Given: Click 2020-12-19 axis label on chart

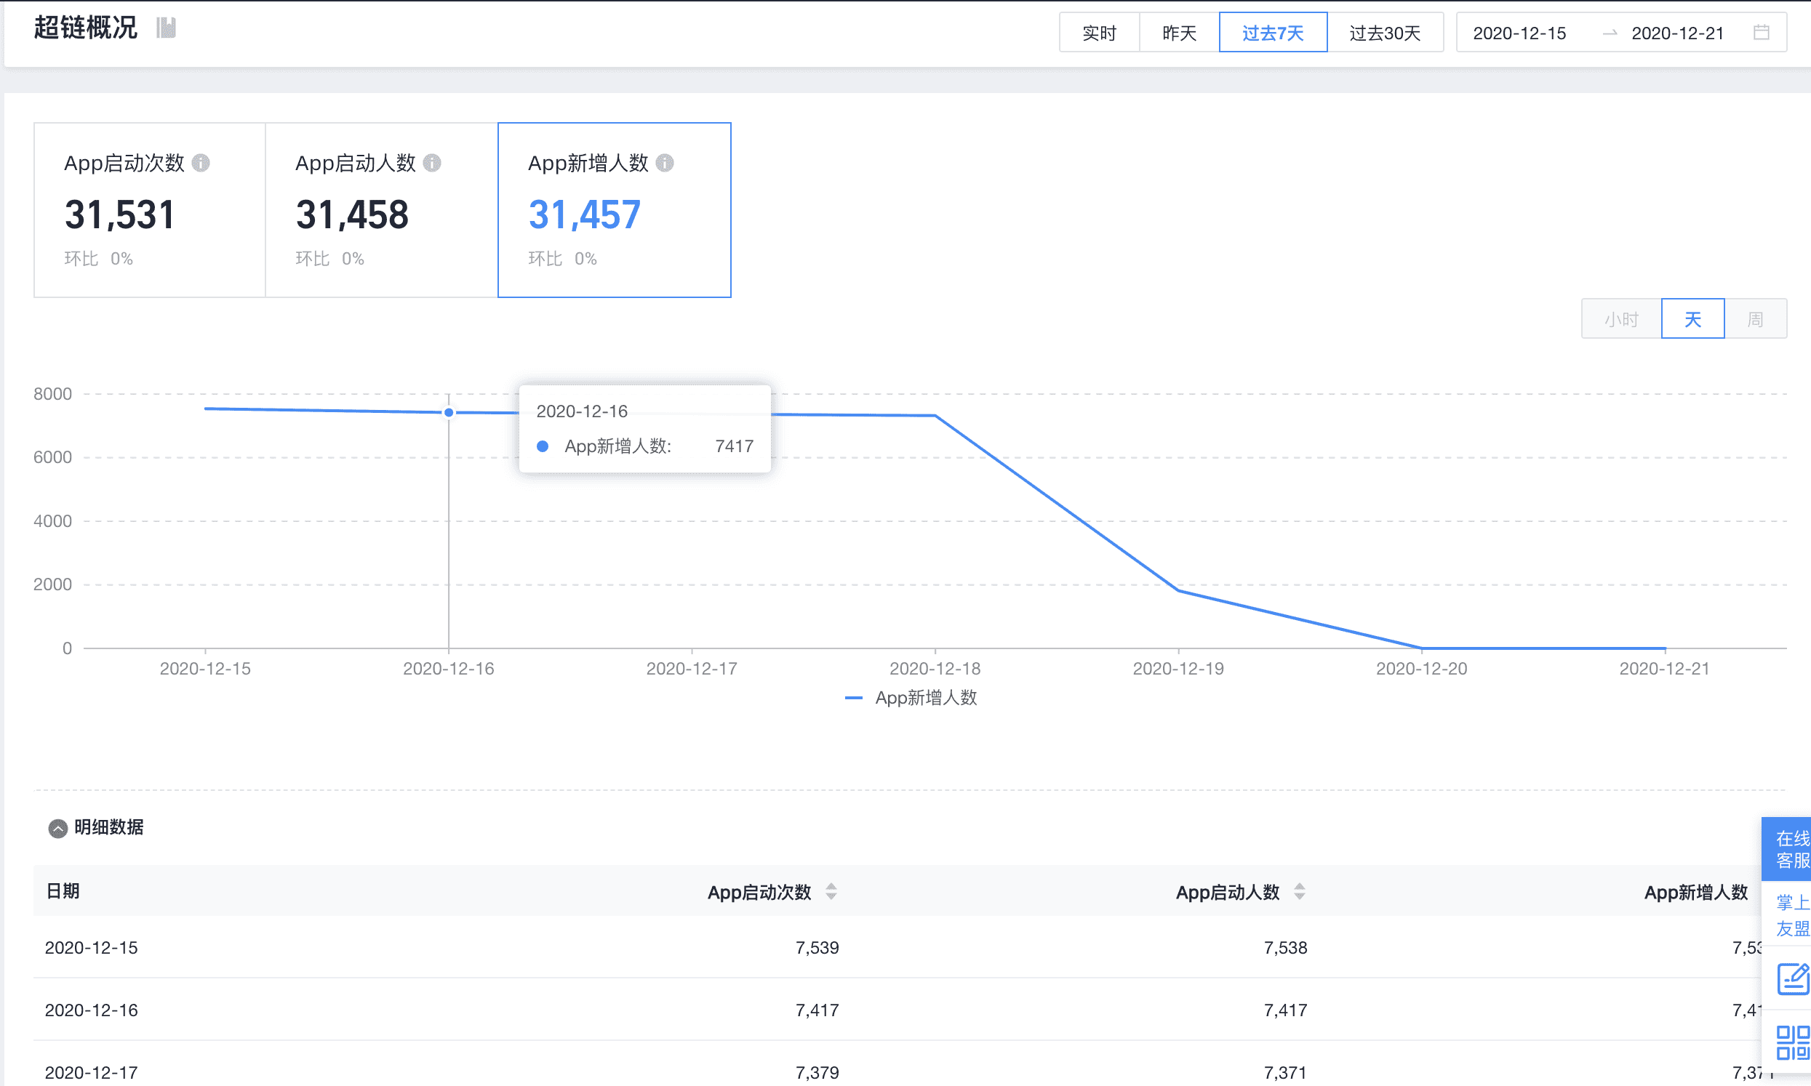Looking at the screenshot, I should [1178, 669].
